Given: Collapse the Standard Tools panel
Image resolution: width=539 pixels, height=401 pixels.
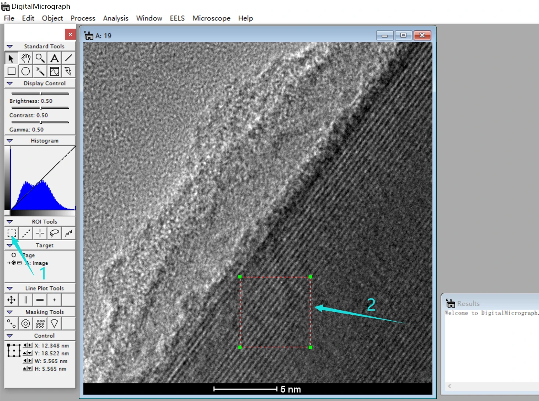Looking at the screenshot, I should point(10,47).
